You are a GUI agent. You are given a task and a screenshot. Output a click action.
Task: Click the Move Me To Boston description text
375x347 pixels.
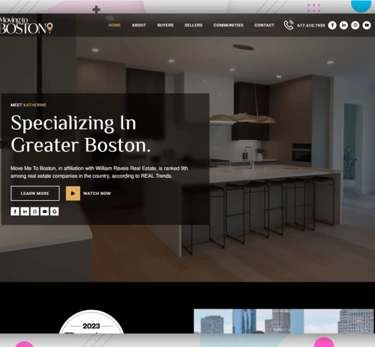[x=99, y=172]
